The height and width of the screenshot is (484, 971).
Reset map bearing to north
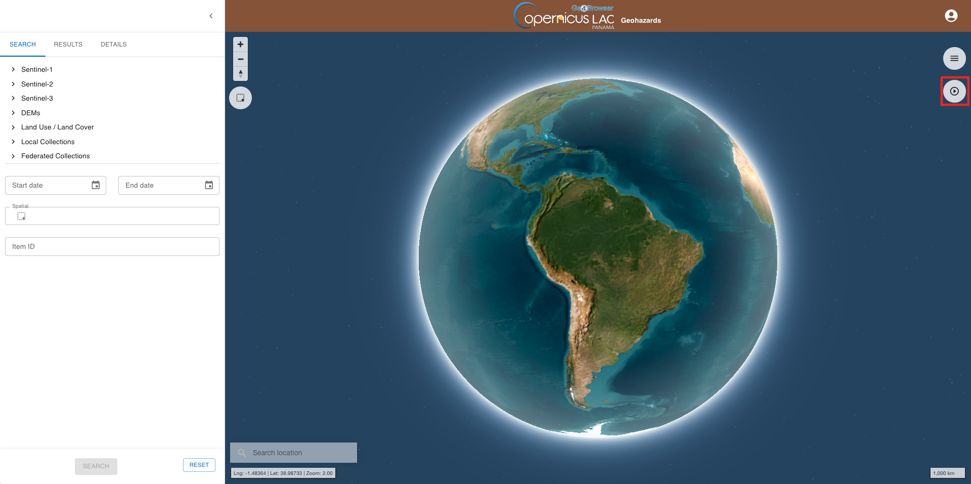[x=240, y=74]
